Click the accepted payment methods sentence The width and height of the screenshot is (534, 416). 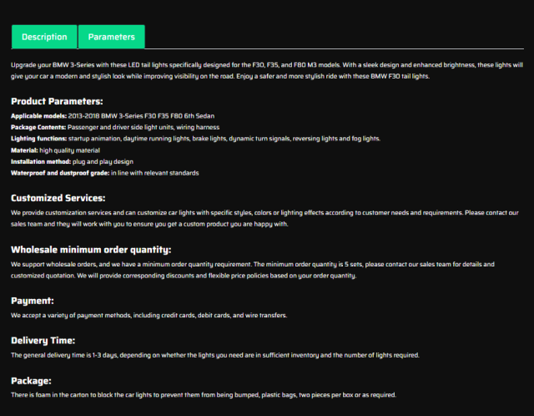pyautogui.click(x=149, y=315)
